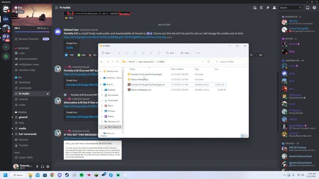Image resolution: width=319 pixels, height=179 pixels.
Task: Collapse This PC in navigation pane
Action: (x=101, y=85)
